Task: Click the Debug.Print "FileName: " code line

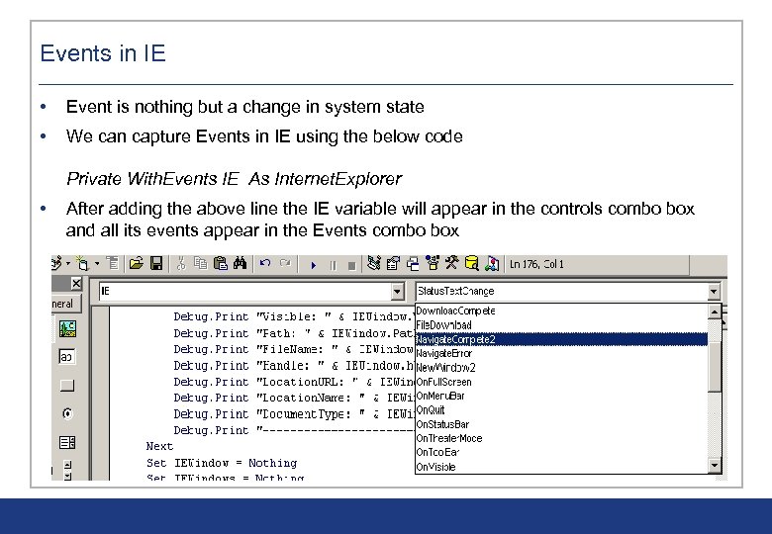Action: 294,350
